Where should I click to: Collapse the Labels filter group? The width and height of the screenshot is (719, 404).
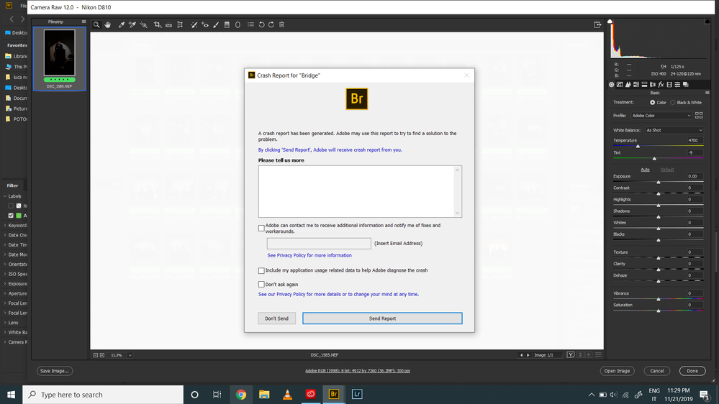[5, 196]
